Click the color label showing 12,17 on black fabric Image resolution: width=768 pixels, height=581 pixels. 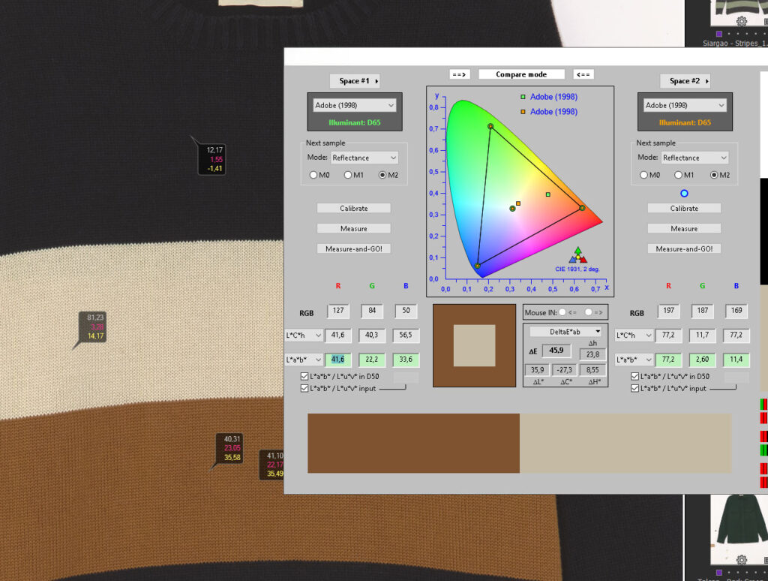215,159
